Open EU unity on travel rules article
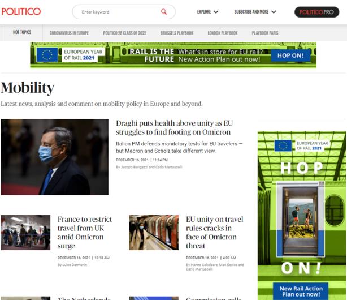Viewport: 347px width, 300px height. click(x=214, y=232)
